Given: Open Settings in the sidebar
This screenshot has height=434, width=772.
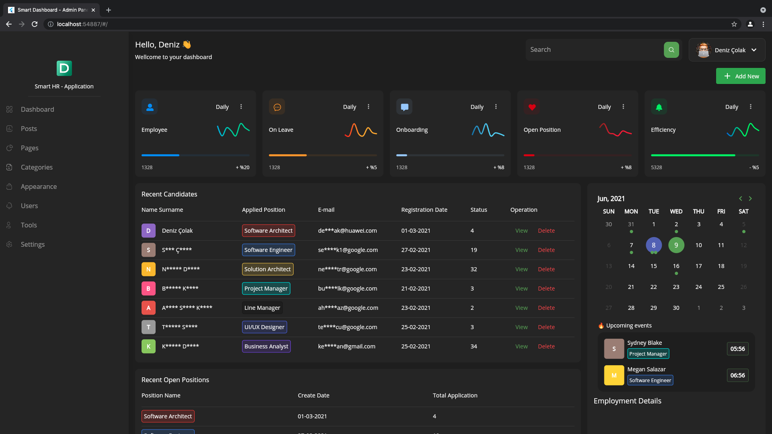Looking at the screenshot, I should click(x=33, y=244).
